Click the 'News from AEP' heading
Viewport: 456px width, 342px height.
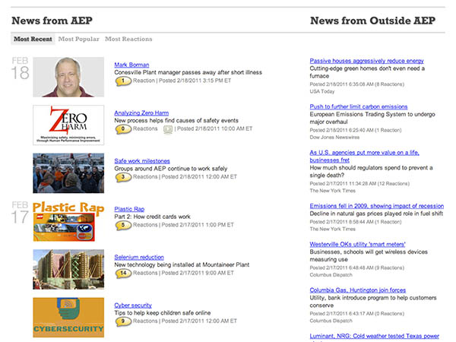click(52, 21)
